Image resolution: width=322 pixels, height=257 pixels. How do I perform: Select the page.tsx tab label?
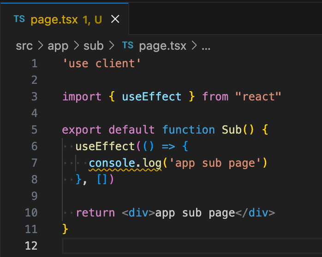tap(54, 20)
